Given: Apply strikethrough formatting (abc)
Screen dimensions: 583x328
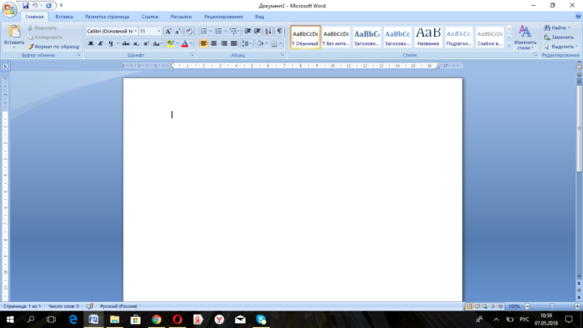Looking at the screenshot, I should pyautogui.click(x=126, y=43).
